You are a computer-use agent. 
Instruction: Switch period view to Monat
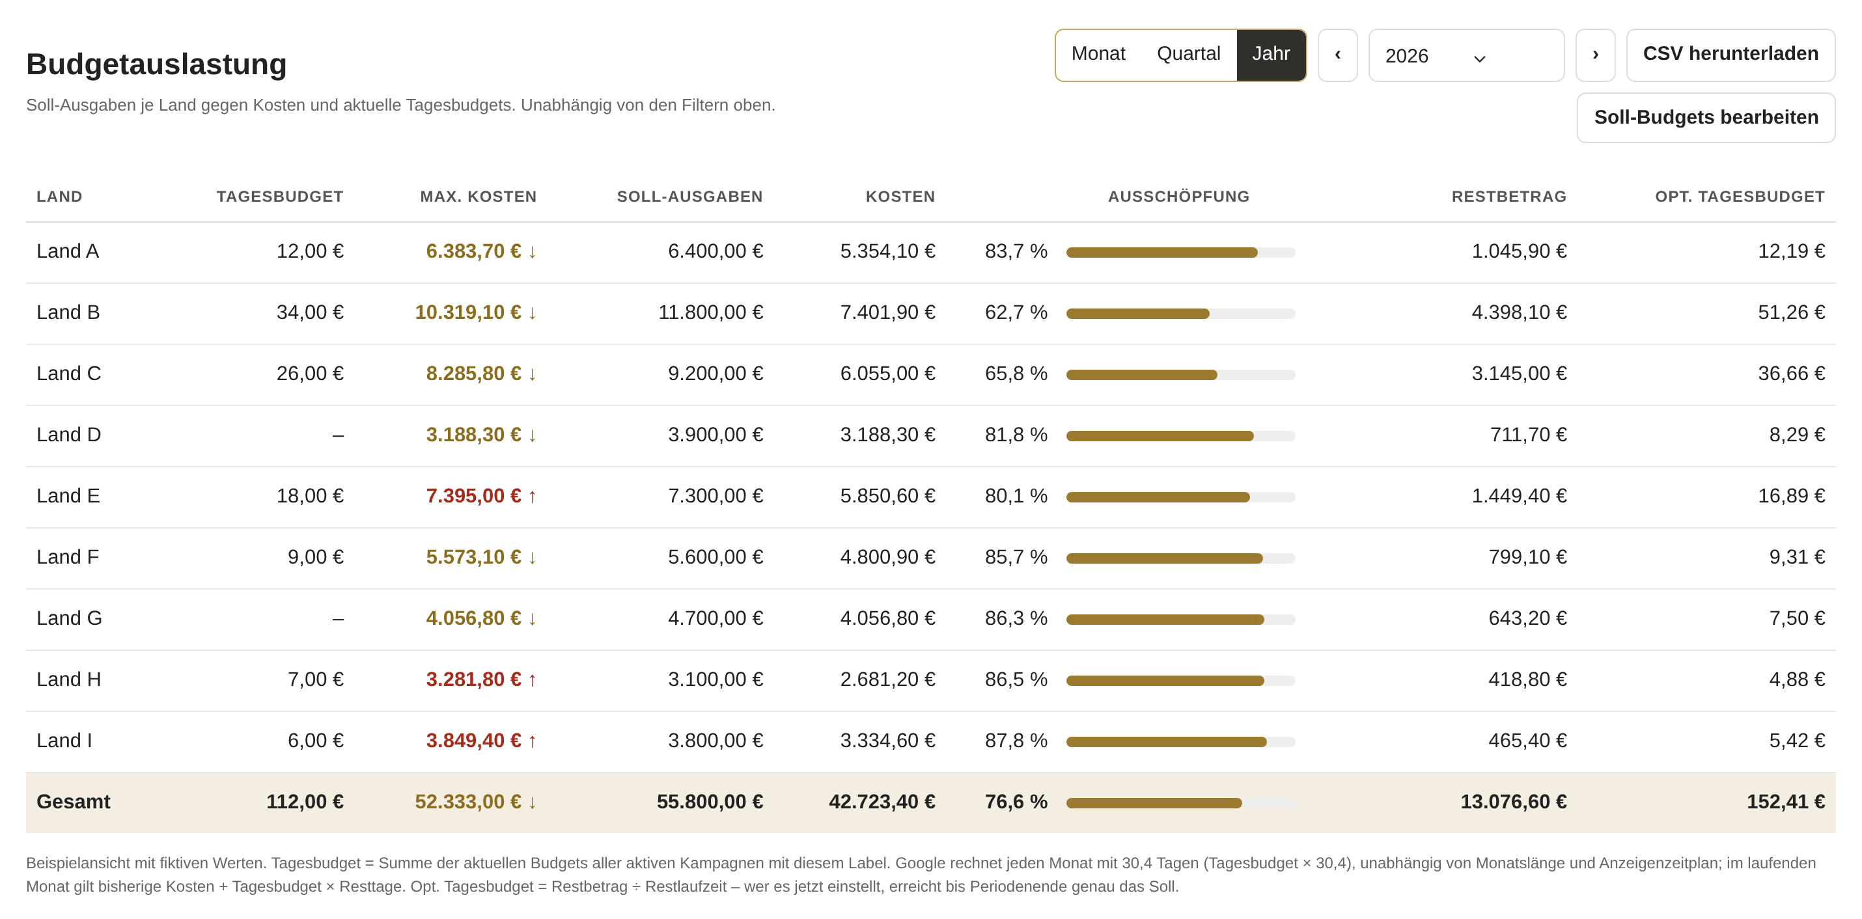pyautogui.click(x=1098, y=55)
